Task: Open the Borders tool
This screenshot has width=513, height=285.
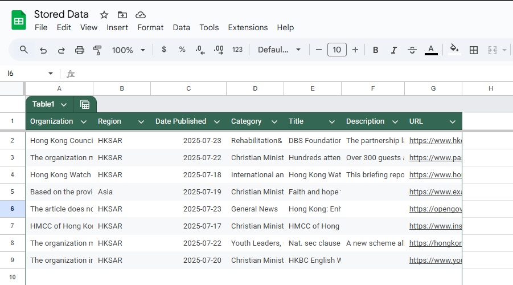Action: click(473, 50)
